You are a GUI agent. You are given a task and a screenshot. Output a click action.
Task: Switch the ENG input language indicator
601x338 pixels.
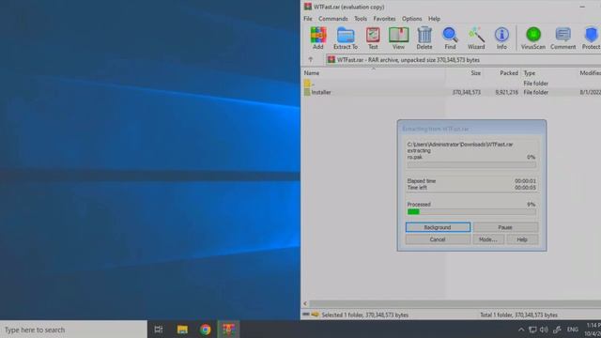tap(573, 330)
